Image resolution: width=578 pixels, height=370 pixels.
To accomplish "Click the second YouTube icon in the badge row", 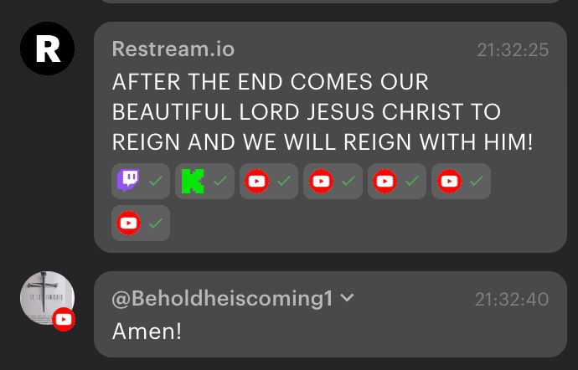I will 321,181.
